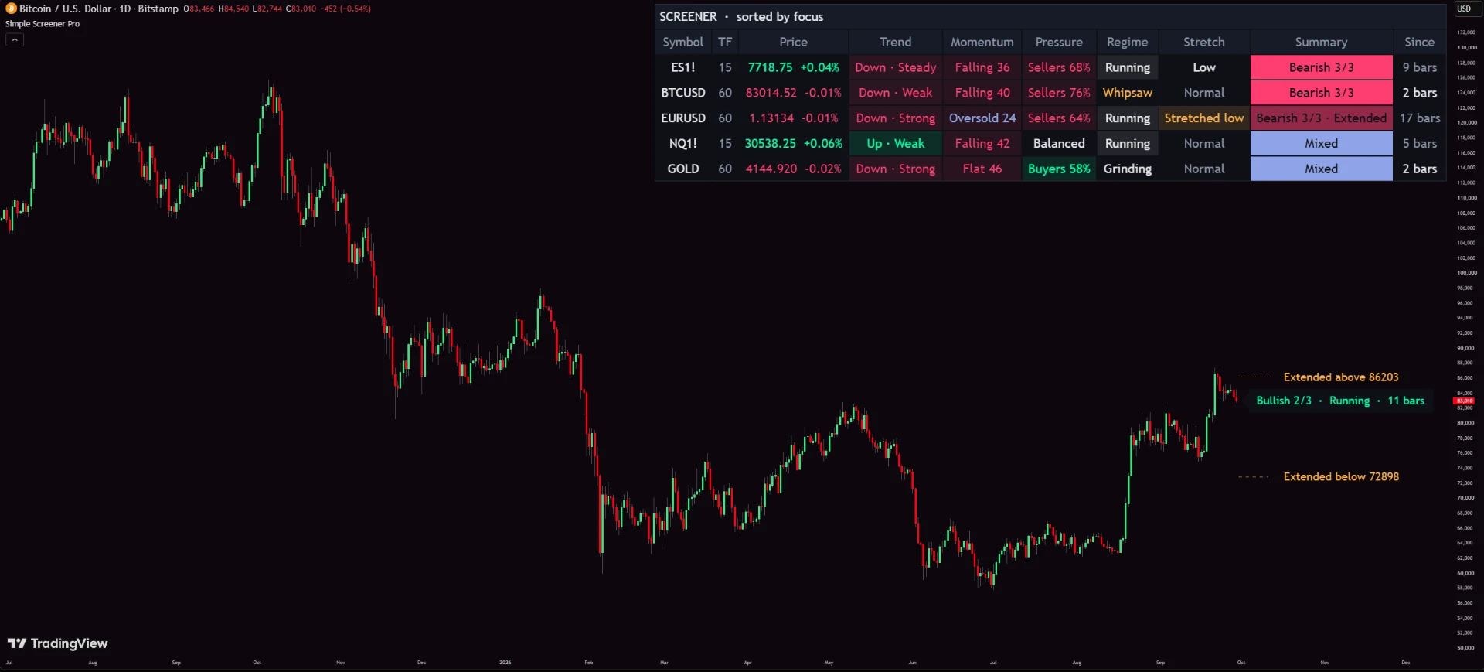Image resolution: width=1484 pixels, height=672 pixels.
Task: Click the Summary column header
Action: (x=1321, y=42)
